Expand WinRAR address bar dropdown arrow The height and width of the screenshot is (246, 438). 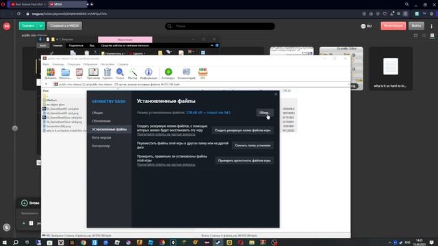coord(348,84)
